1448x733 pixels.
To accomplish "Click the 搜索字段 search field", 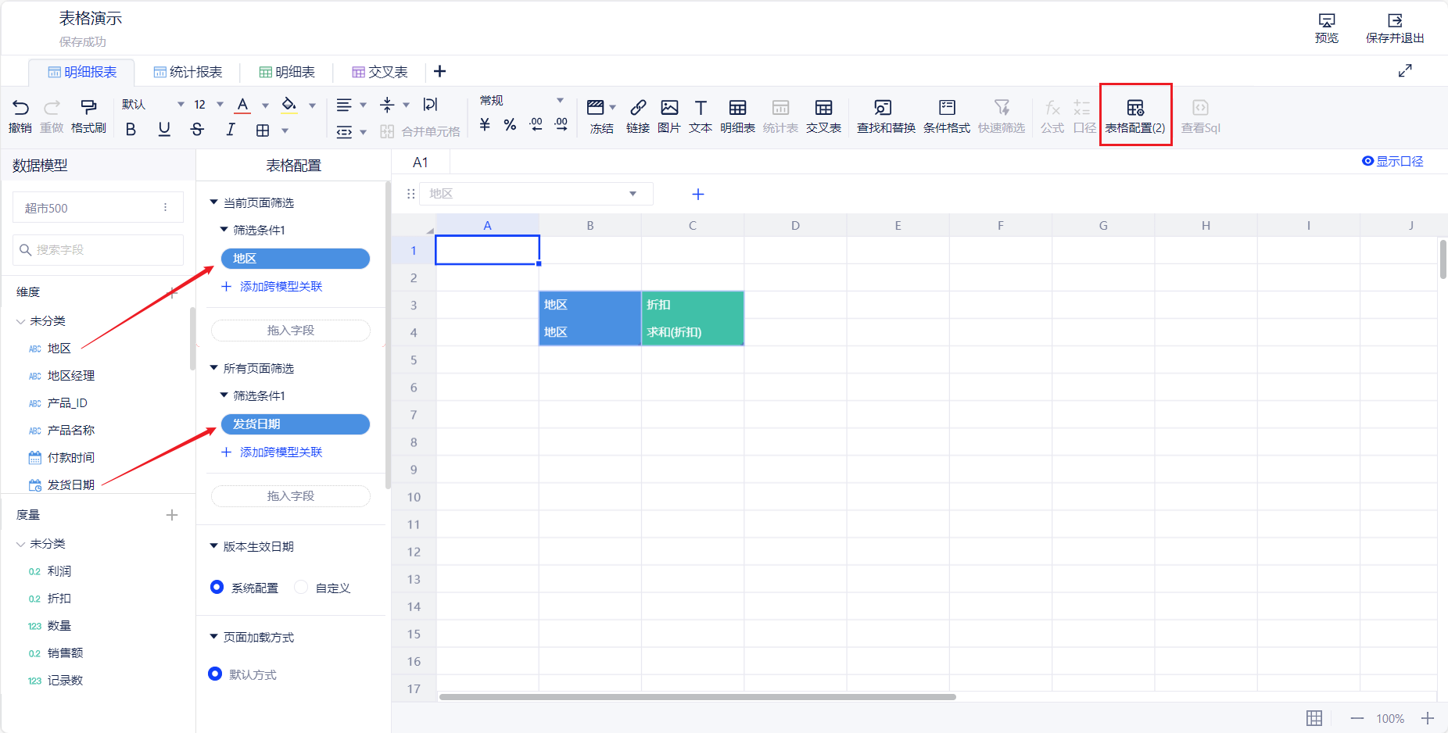I will 99,250.
